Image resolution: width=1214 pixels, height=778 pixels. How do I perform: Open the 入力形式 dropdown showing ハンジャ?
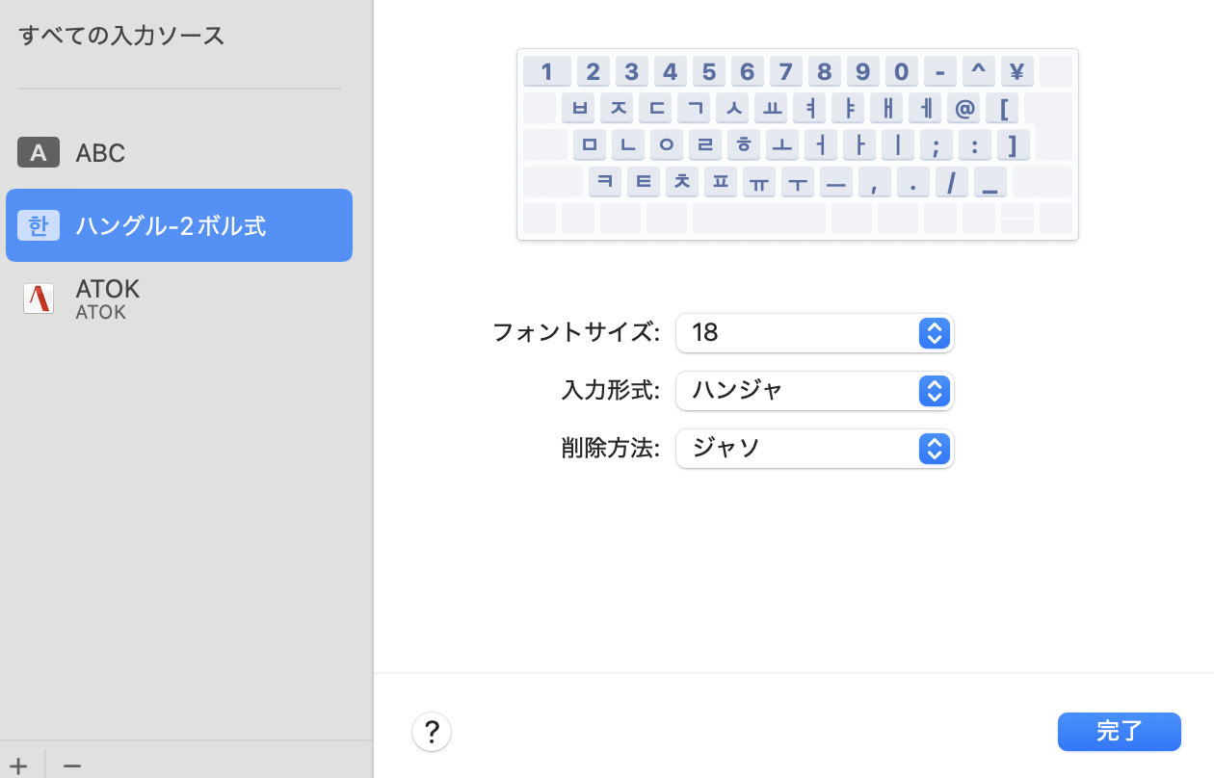point(815,391)
